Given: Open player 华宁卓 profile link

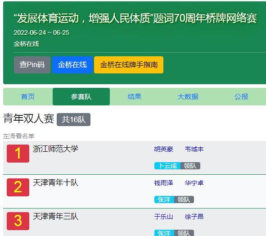Looking at the screenshot, I should pyautogui.click(x=194, y=183).
